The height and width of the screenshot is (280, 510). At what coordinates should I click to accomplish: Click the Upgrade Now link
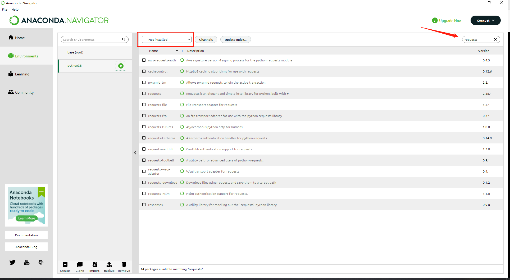pos(450,21)
